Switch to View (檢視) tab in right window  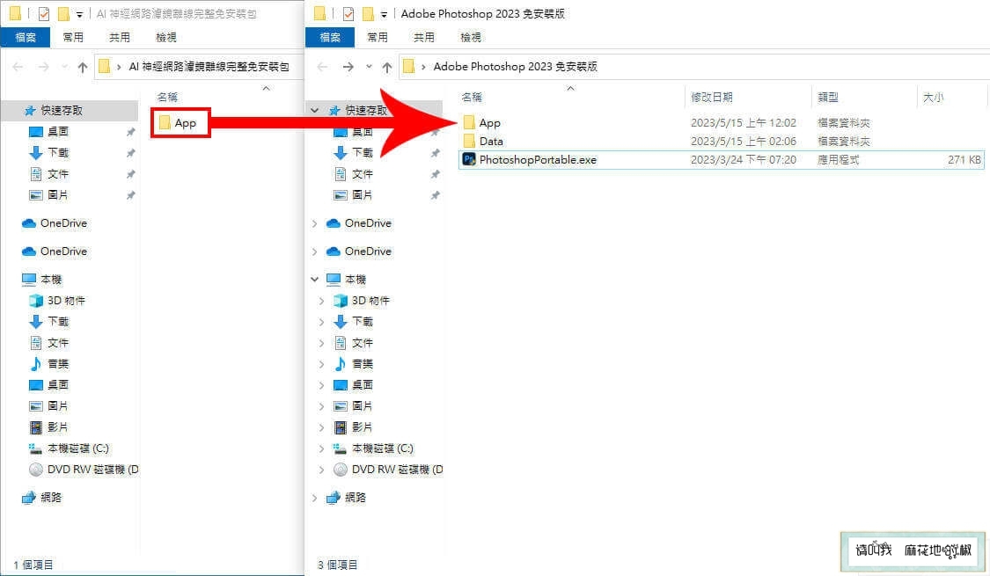(471, 37)
